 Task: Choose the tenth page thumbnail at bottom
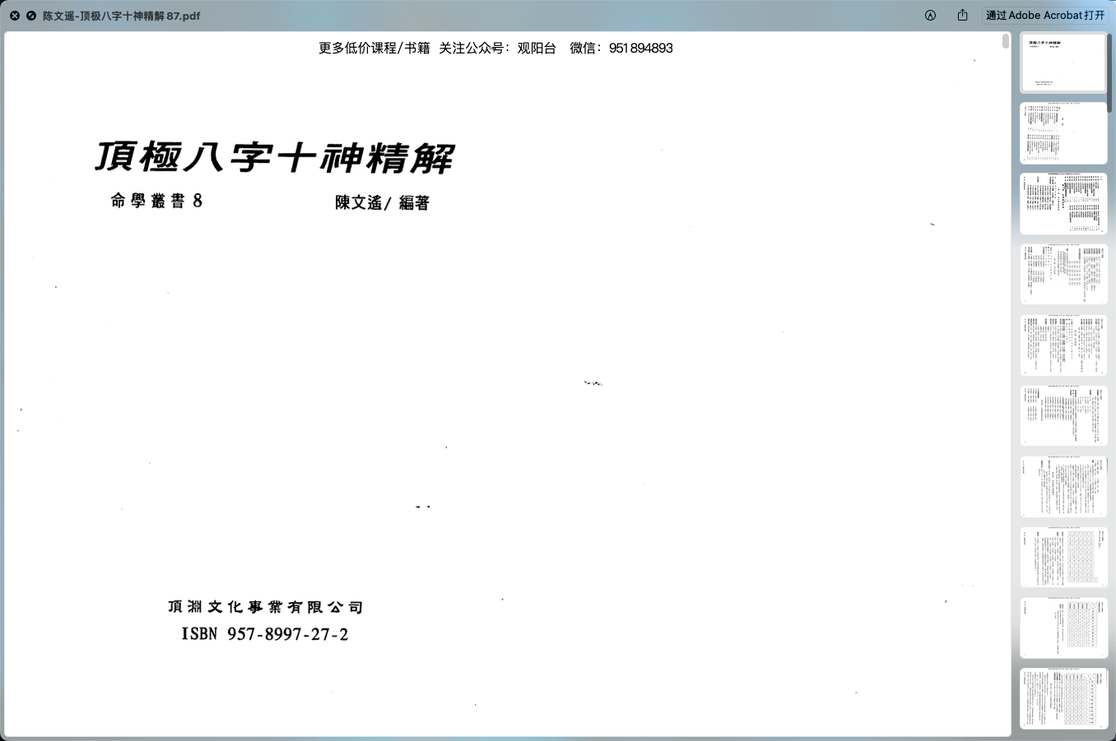tap(1063, 699)
